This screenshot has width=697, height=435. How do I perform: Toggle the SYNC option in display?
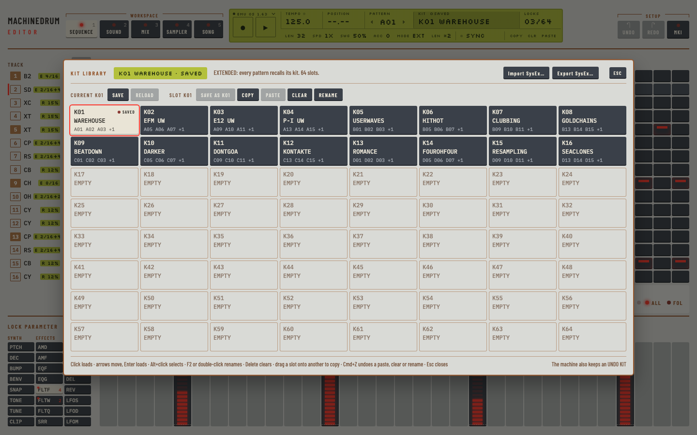tap(472, 36)
